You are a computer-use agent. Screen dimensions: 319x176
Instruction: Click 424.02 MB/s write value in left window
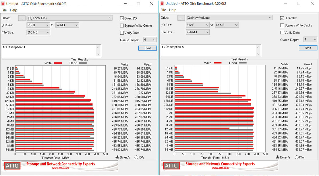pos(120,150)
